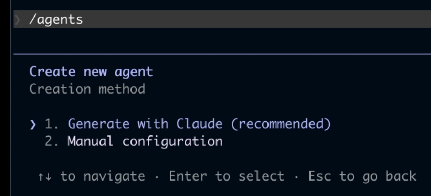
Task: Click the Creation method subtitle
Action: coord(87,89)
